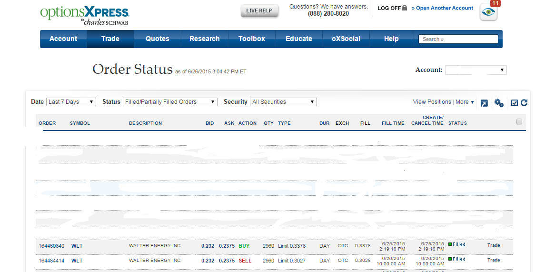Click the ORDER column header

pos(47,123)
